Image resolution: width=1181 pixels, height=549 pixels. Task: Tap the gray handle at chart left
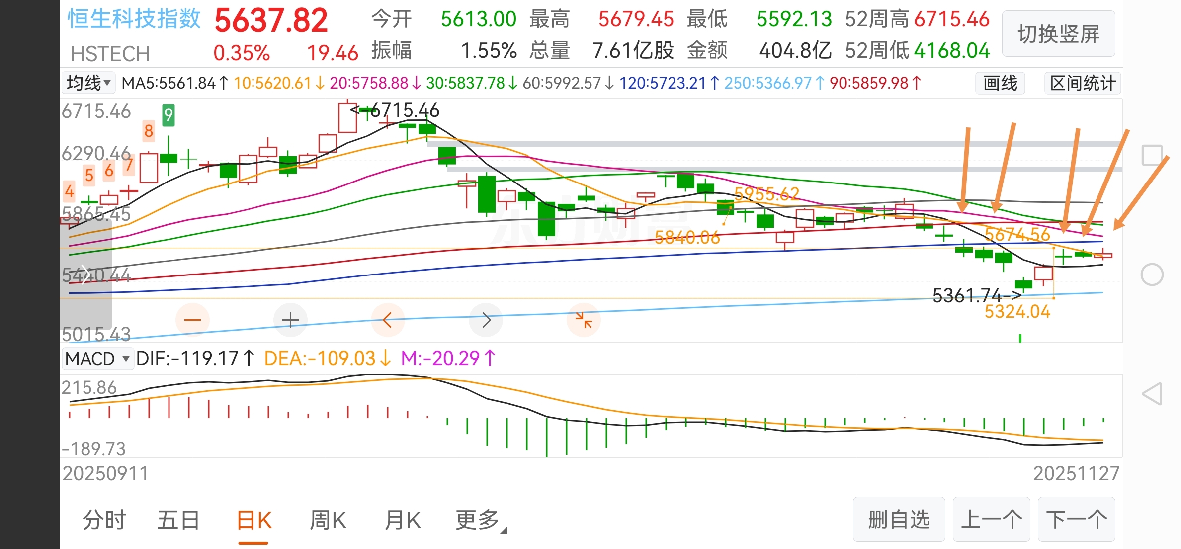[85, 274]
